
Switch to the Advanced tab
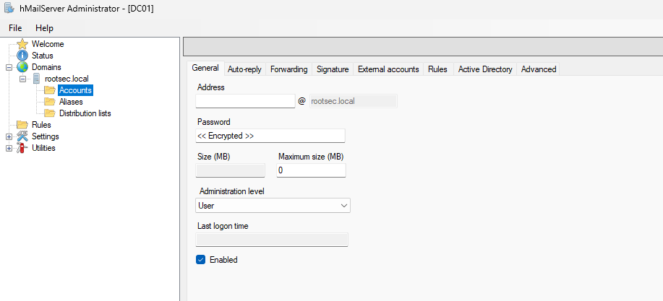(x=539, y=69)
